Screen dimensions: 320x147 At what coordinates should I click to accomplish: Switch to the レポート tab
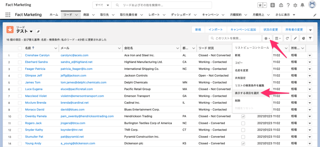[x=154, y=15]
